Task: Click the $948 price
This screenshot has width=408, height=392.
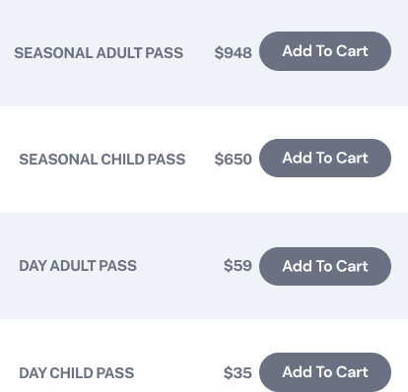Action: point(233,53)
